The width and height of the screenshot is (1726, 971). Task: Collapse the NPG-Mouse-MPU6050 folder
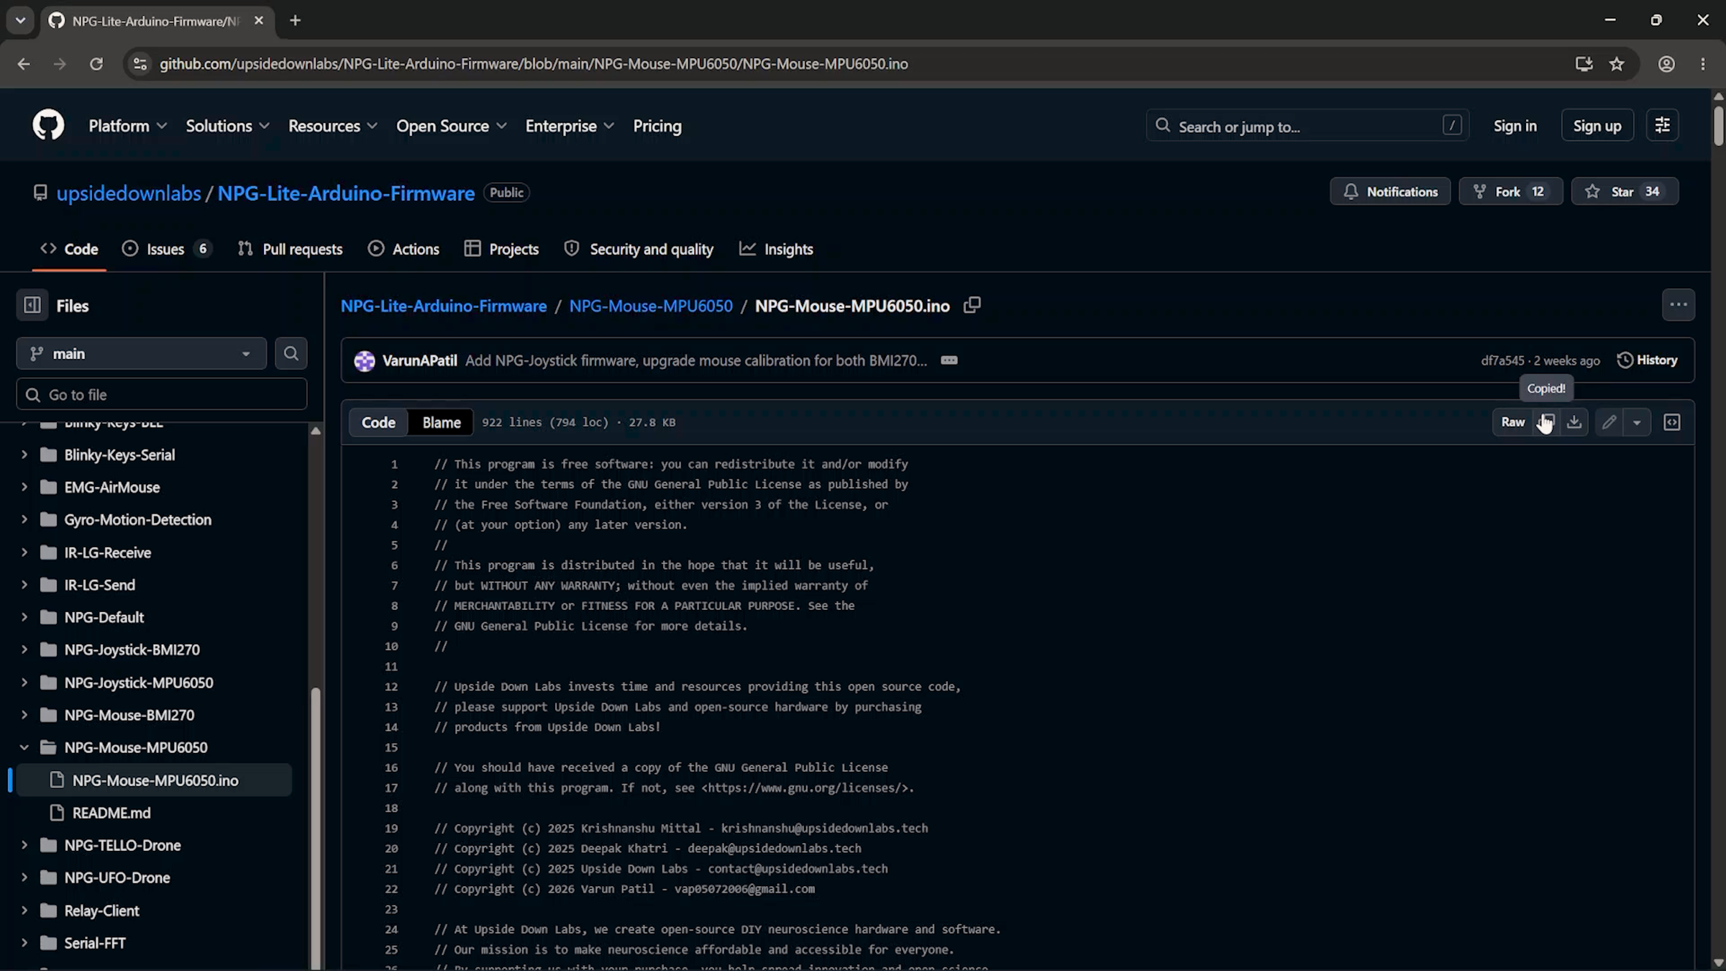(24, 747)
